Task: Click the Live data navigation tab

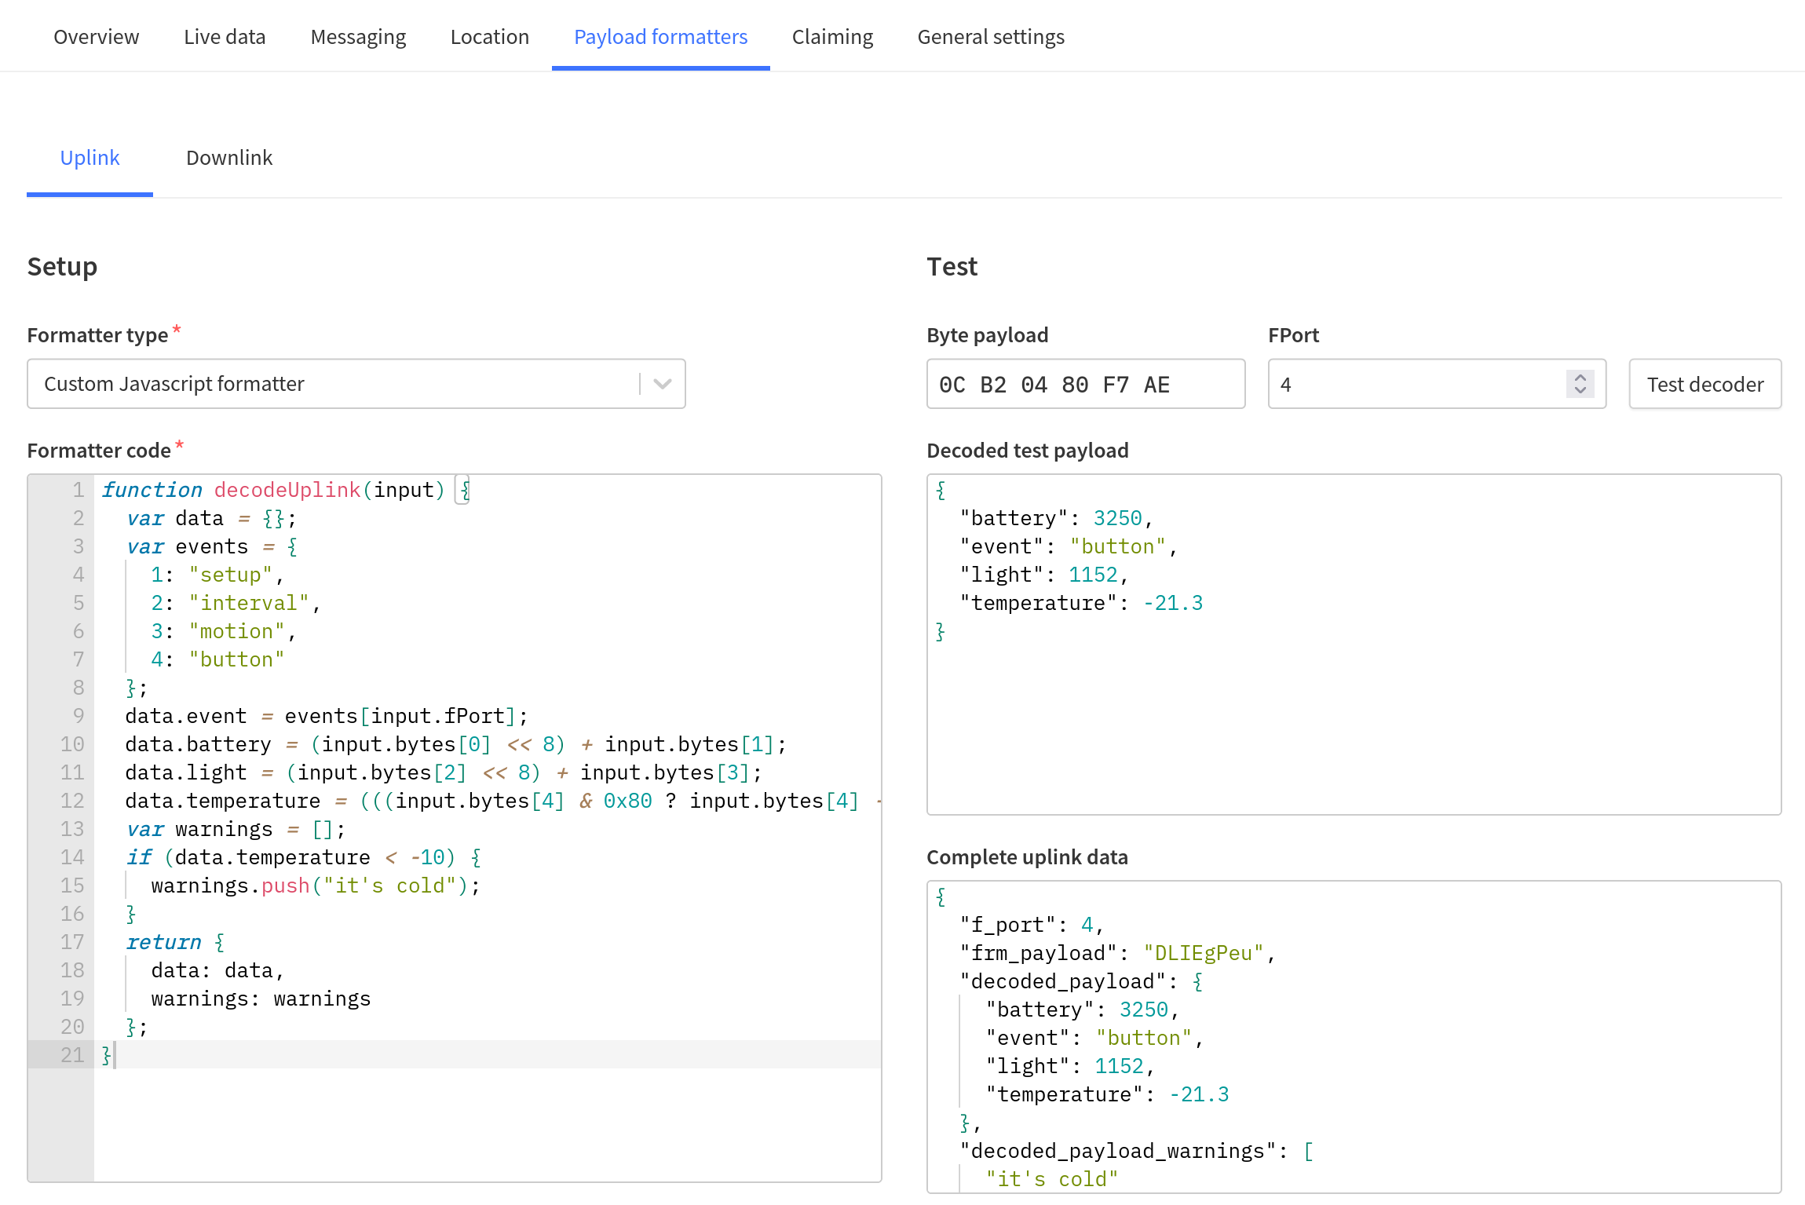Action: click(225, 35)
